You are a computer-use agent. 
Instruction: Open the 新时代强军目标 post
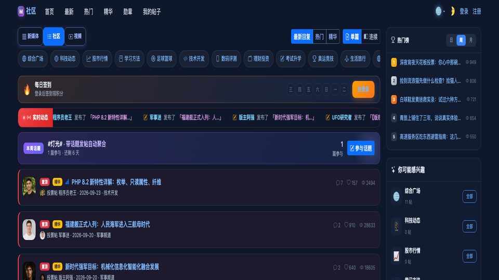click(x=112, y=267)
